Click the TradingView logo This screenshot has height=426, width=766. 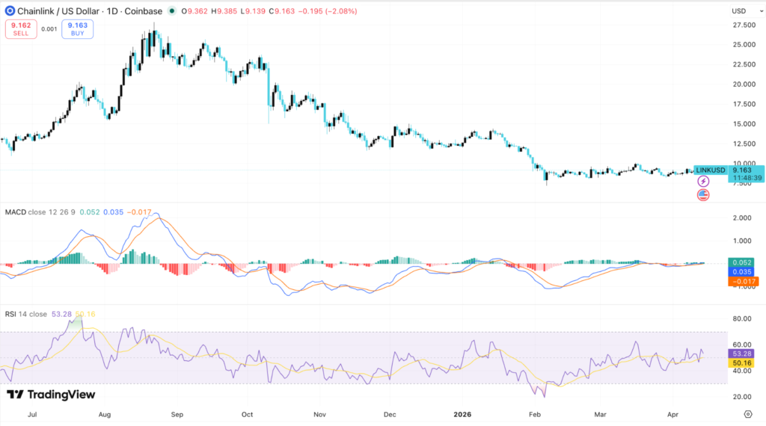51,395
